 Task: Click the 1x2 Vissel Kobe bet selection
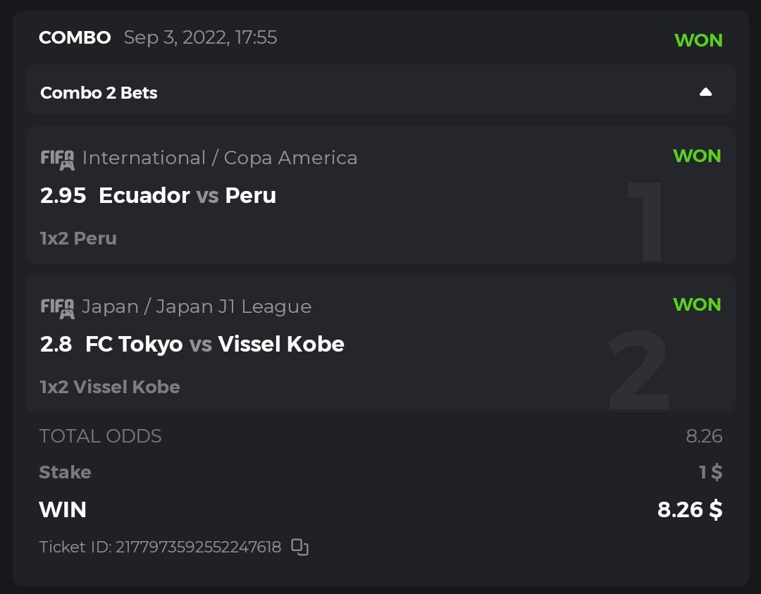[110, 387]
